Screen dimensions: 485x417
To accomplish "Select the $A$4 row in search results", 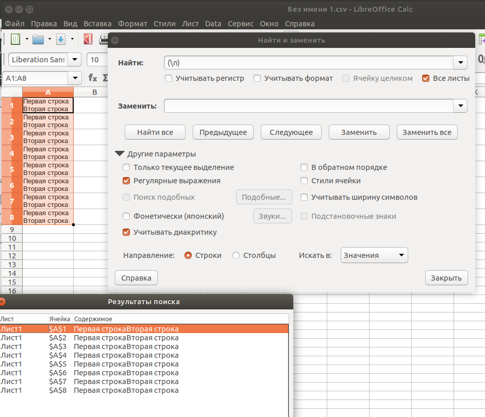I will click(x=144, y=355).
